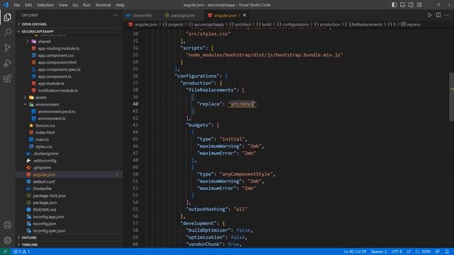
Task: Split the editor to the right
Action: pos(438,15)
